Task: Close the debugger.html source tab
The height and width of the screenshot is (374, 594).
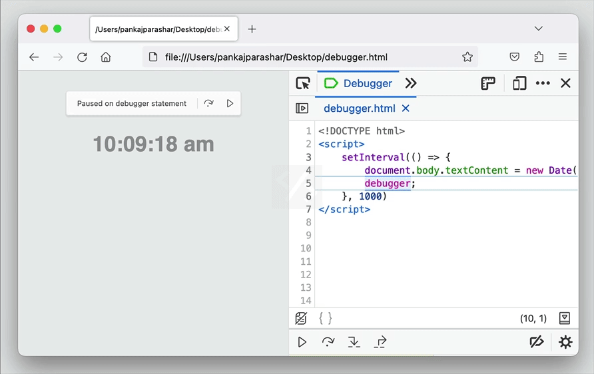Action: coord(406,108)
